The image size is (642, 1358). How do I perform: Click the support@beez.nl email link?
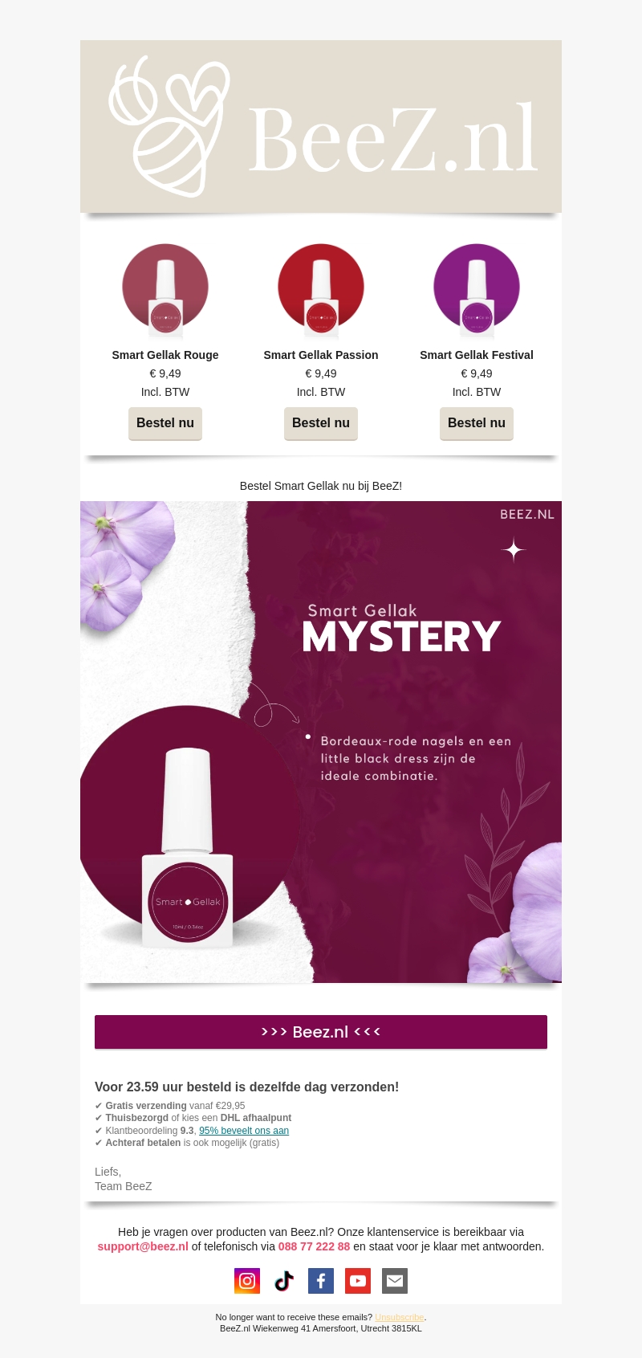[143, 1246]
